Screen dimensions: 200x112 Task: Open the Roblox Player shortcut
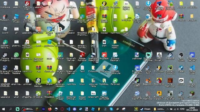tap(60, 96)
